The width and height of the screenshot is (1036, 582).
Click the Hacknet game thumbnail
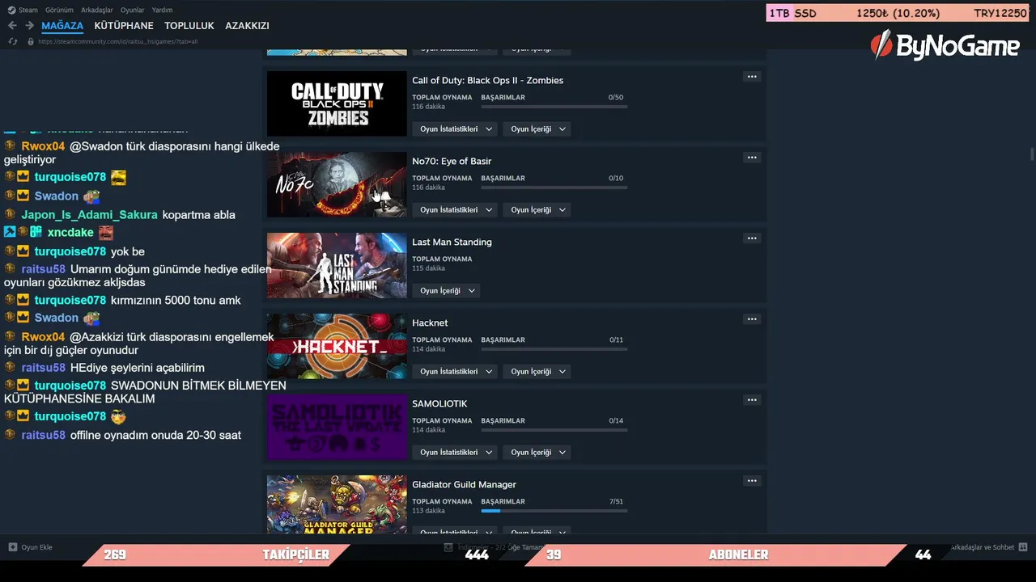pos(337,346)
